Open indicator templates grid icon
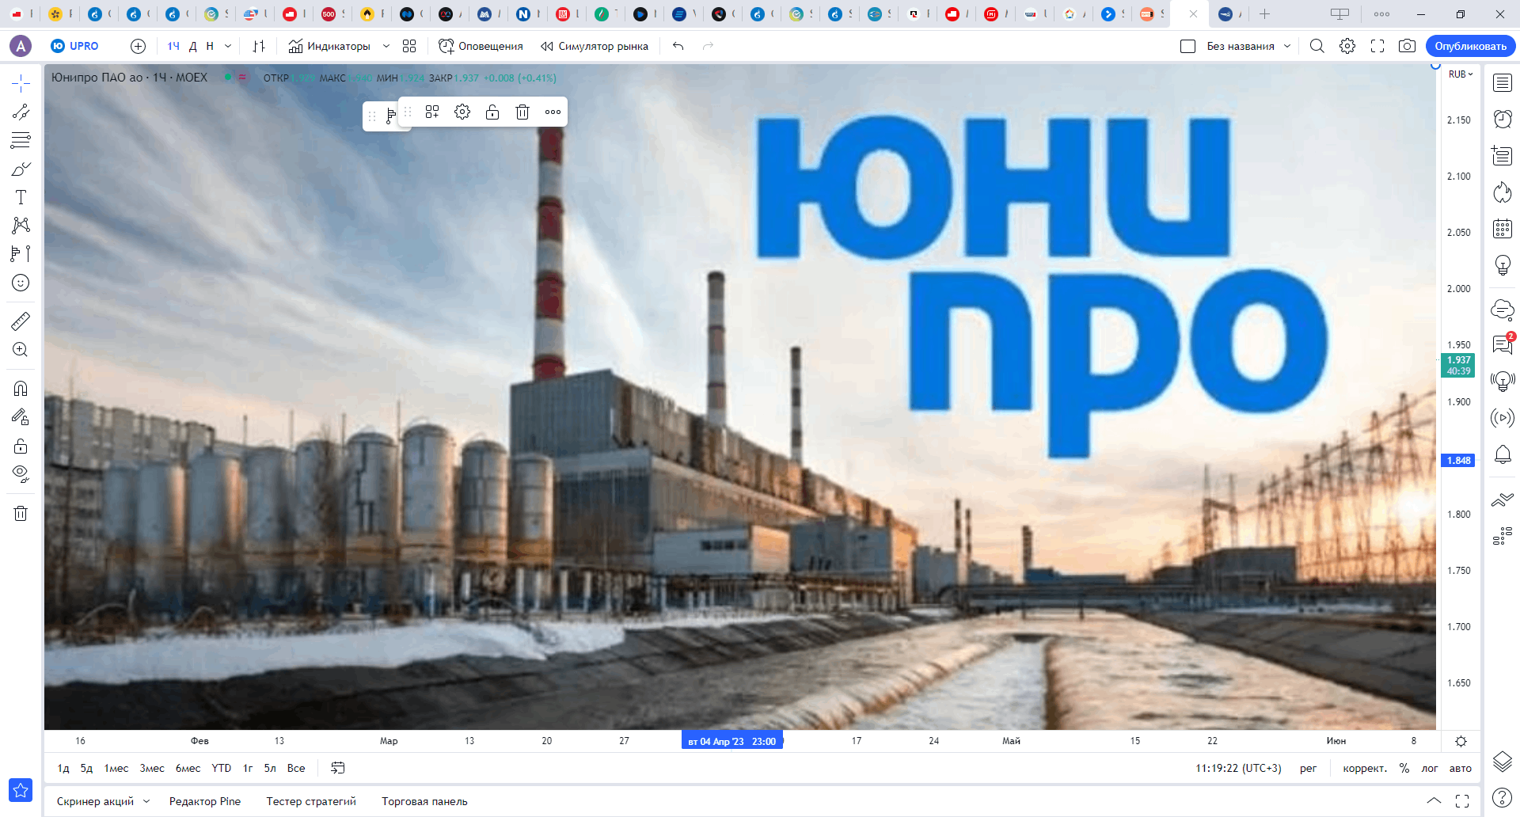 (x=409, y=46)
